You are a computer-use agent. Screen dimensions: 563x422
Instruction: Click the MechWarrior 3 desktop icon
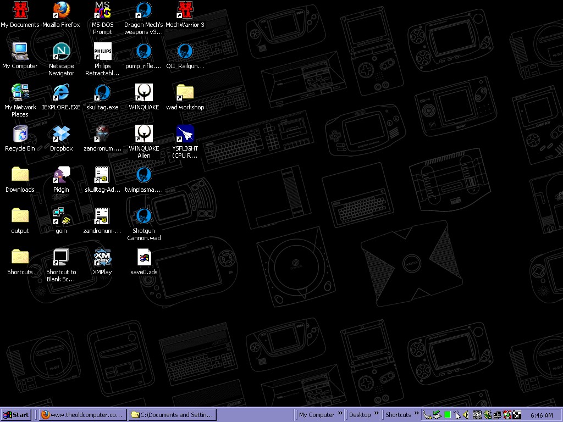coord(185,10)
